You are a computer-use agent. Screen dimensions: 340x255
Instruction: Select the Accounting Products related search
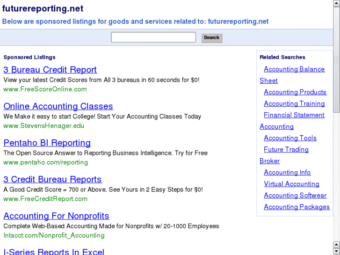coord(295,92)
